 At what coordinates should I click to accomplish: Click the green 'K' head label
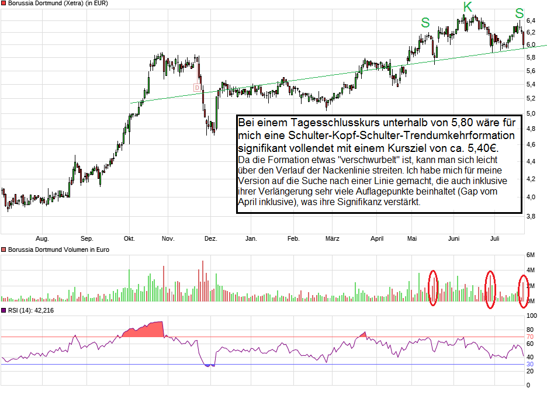point(468,7)
